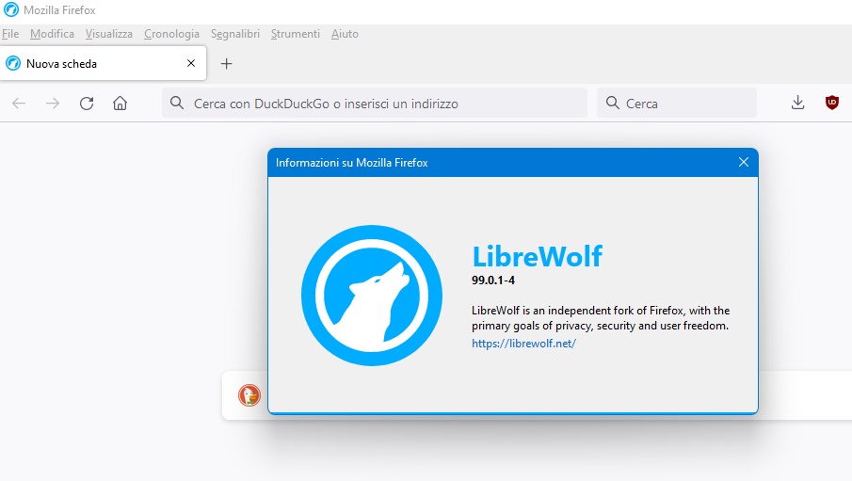The image size is (852, 481).
Task: Click the LibreWolf wolf logo in dialog
Action: coord(372,296)
